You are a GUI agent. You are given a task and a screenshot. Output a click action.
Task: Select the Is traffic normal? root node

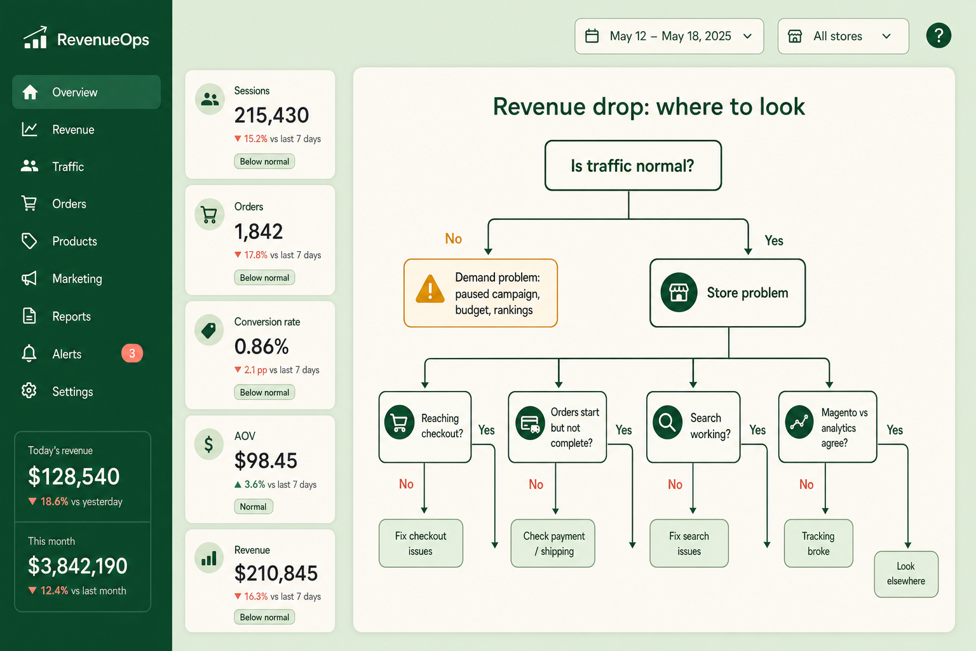tap(633, 165)
